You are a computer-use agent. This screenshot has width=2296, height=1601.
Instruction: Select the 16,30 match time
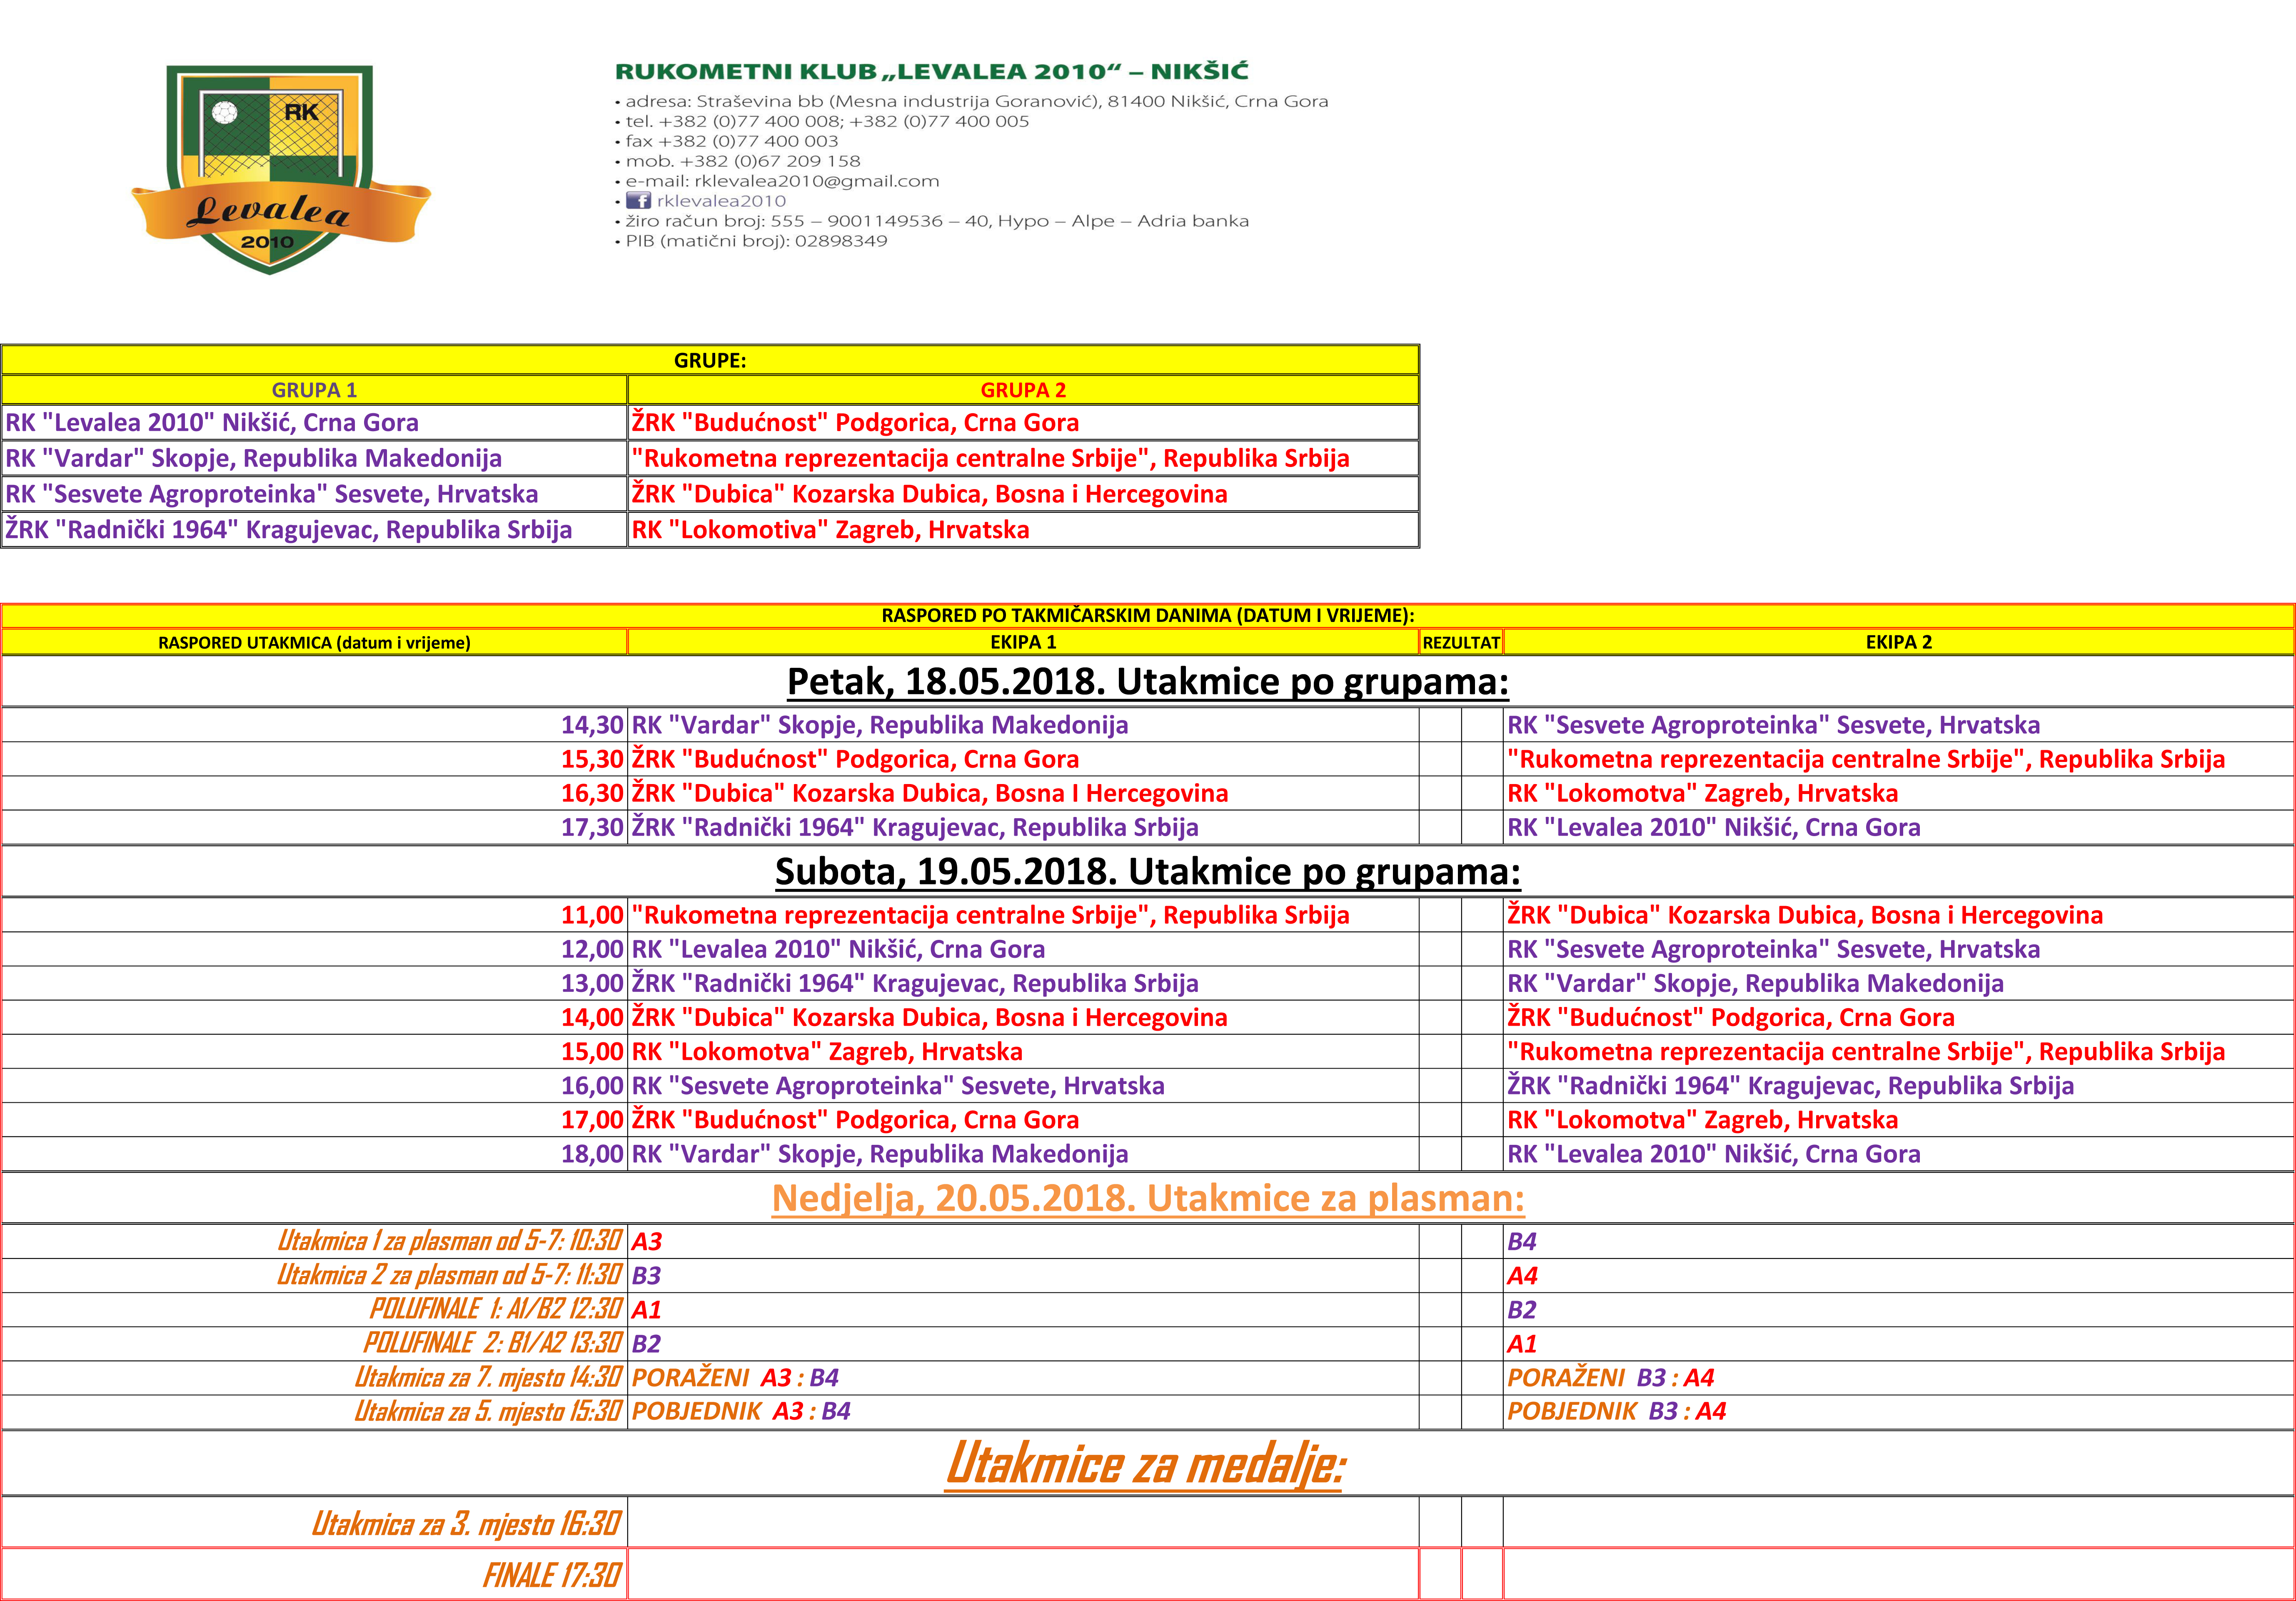point(592,793)
